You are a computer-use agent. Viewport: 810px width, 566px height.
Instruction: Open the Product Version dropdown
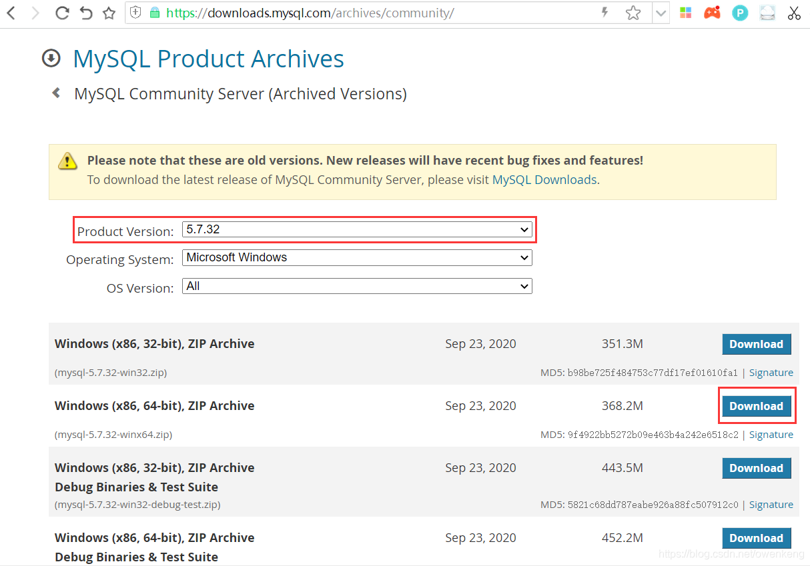point(357,230)
